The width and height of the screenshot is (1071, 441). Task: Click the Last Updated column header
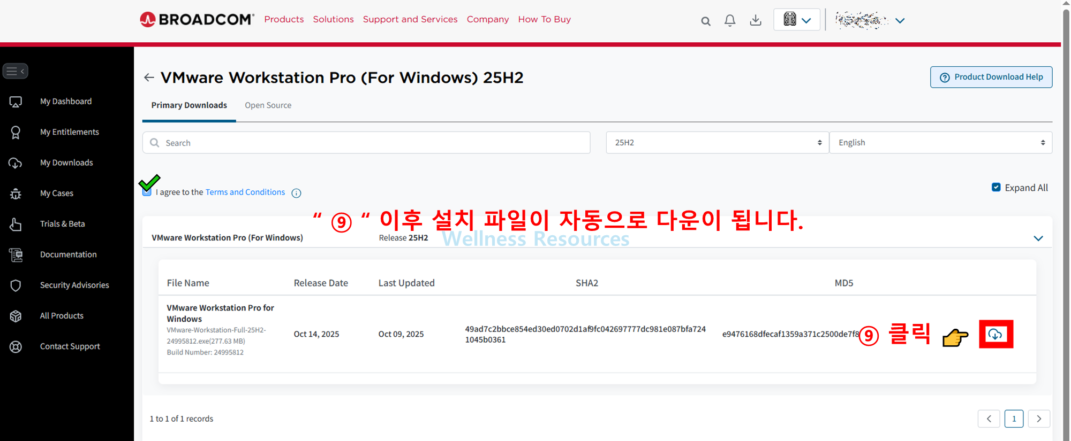tap(406, 283)
